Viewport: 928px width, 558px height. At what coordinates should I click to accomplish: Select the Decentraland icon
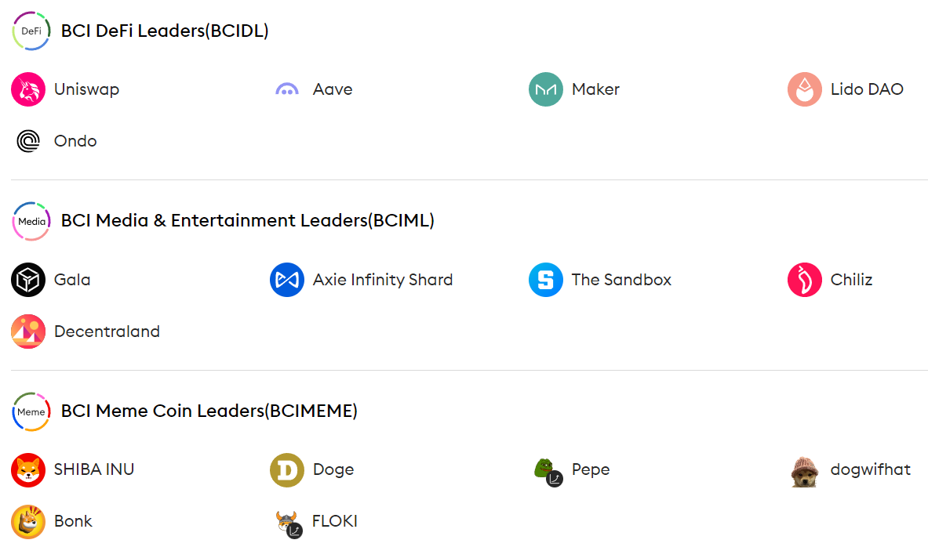pyautogui.click(x=27, y=331)
